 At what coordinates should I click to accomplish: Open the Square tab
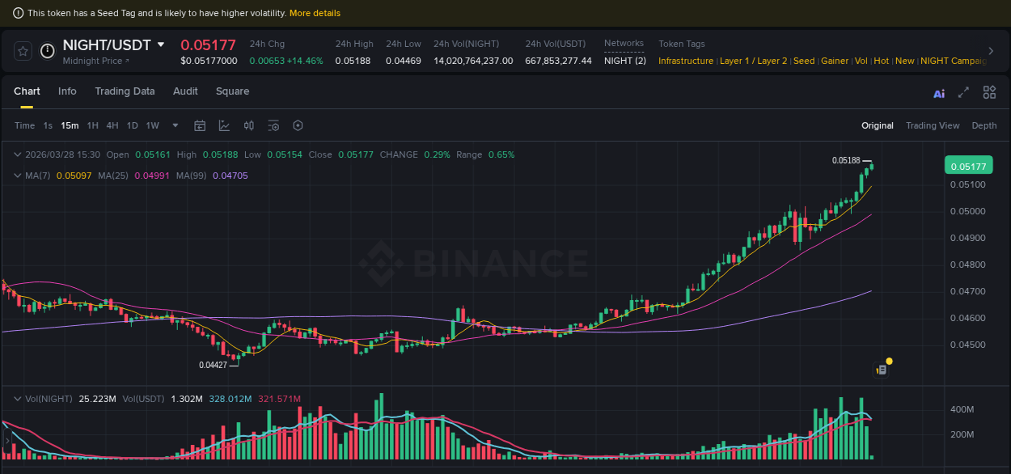tap(232, 91)
